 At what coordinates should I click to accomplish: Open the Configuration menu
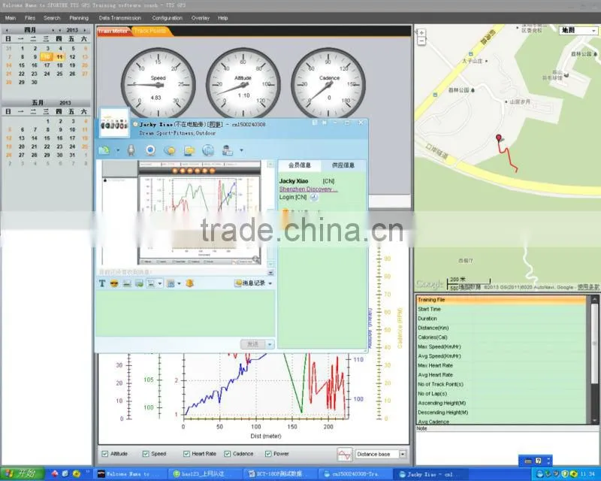click(x=167, y=18)
